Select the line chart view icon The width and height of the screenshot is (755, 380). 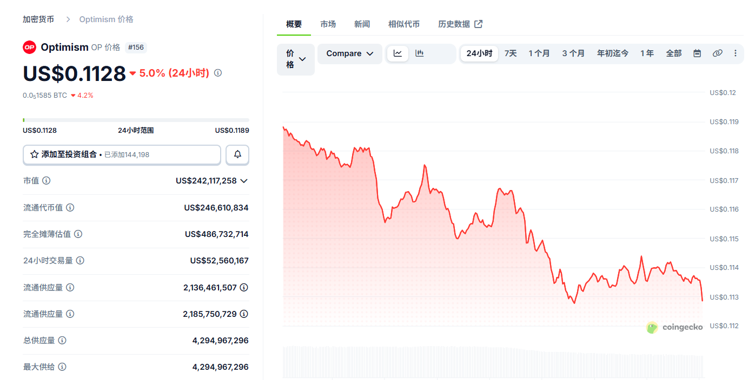click(398, 53)
